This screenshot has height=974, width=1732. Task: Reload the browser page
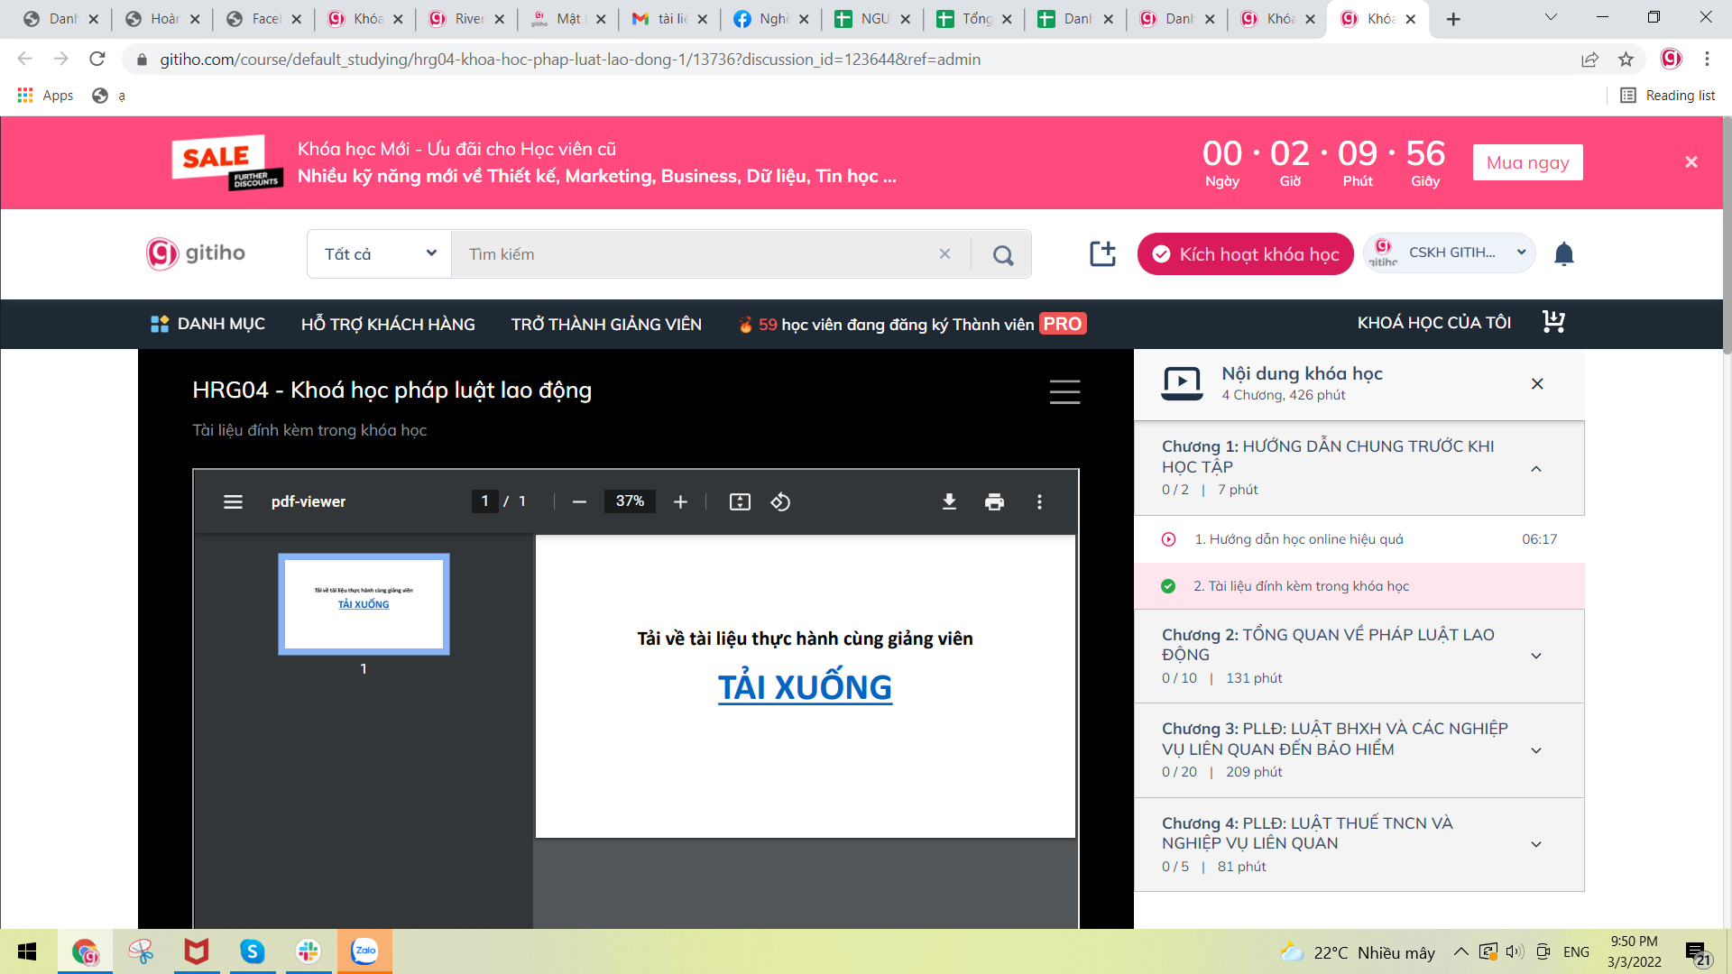(x=97, y=60)
